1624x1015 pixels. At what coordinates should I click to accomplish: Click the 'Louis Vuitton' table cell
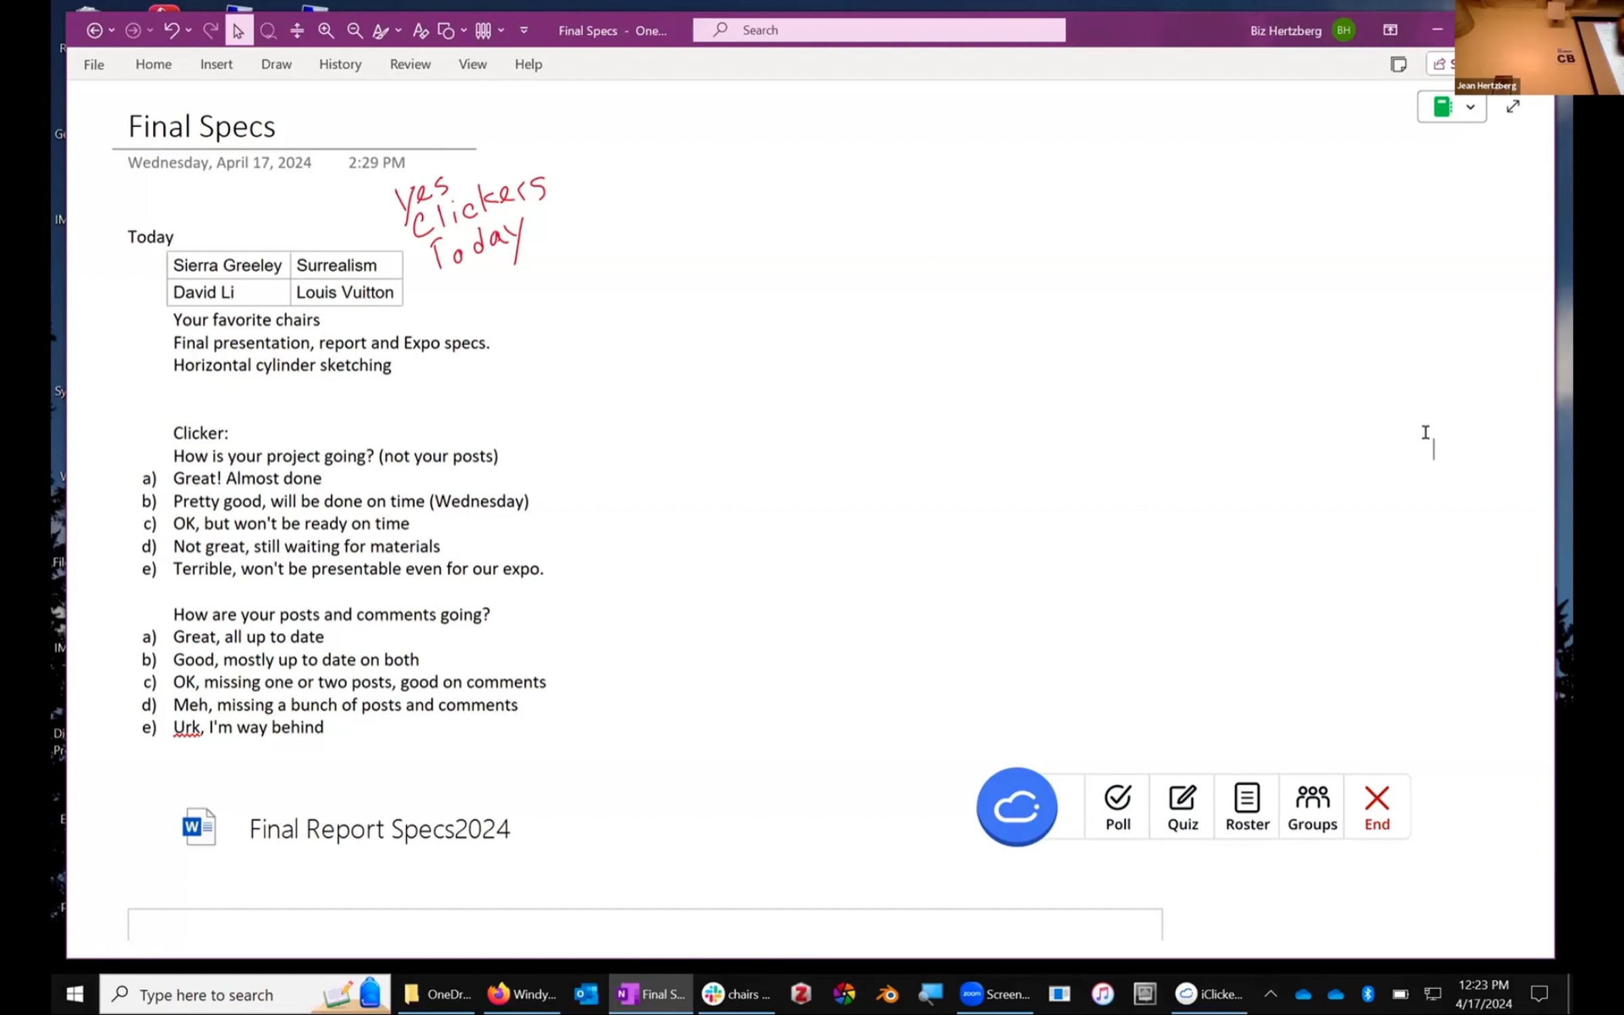click(x=346, y=292)
